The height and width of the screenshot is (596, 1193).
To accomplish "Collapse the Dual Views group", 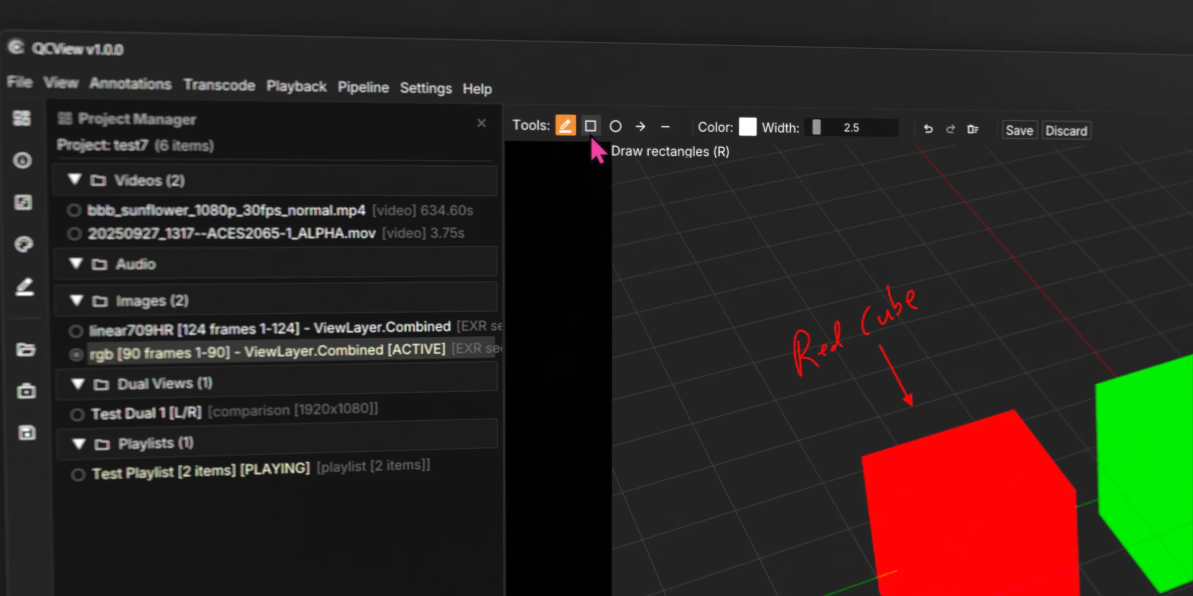I will [78, 384].
